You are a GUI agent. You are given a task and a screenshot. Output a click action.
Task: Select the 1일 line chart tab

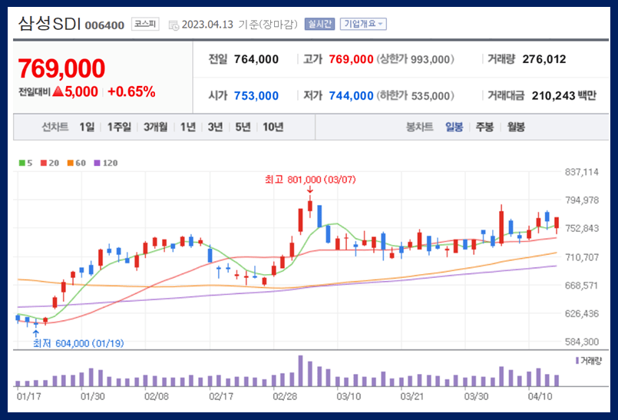[x=87, y=127]
